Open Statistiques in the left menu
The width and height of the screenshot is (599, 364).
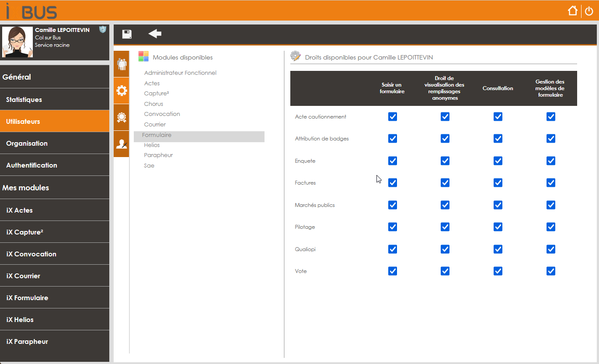(55, 100)
